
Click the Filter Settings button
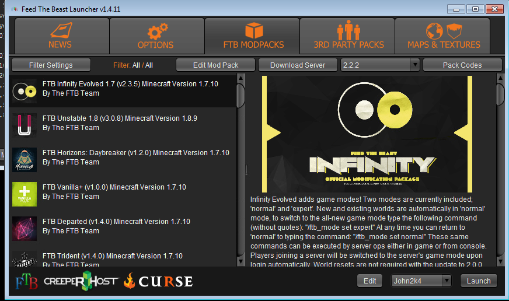coord(51,65)
